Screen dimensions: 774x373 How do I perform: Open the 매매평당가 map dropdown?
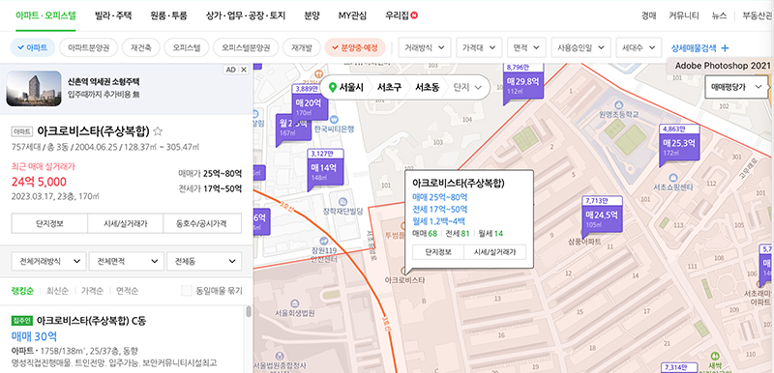736,87
